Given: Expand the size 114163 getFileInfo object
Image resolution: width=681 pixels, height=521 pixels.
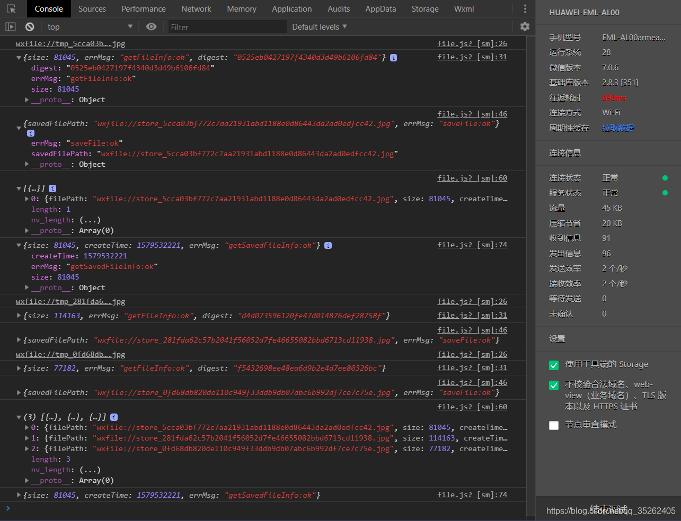Looking at the screenshot, I should pyautogui.click(x=19, y=316).
